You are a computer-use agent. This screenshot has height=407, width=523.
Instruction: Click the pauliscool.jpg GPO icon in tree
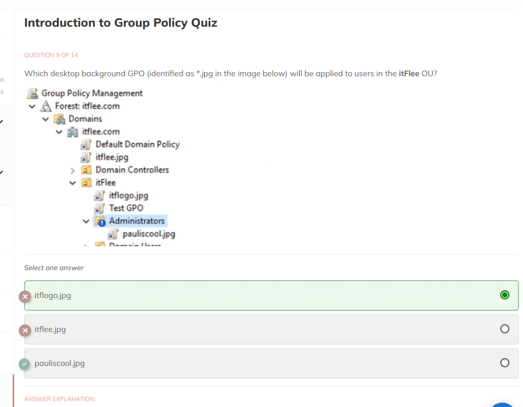tap(113, 234)
